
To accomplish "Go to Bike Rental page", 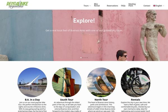I will pos(97,5).
